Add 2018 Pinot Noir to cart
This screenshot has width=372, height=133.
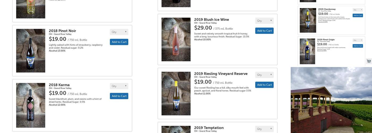tap(119, 42)
